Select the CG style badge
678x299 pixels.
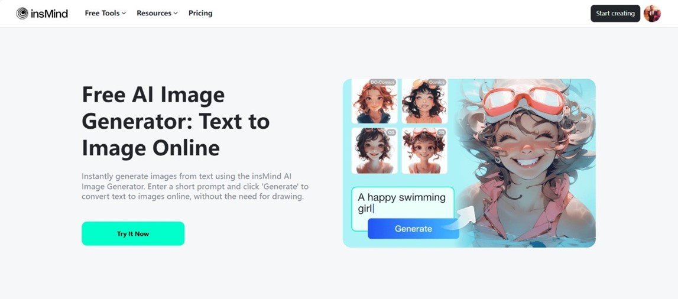click(391, 132)
